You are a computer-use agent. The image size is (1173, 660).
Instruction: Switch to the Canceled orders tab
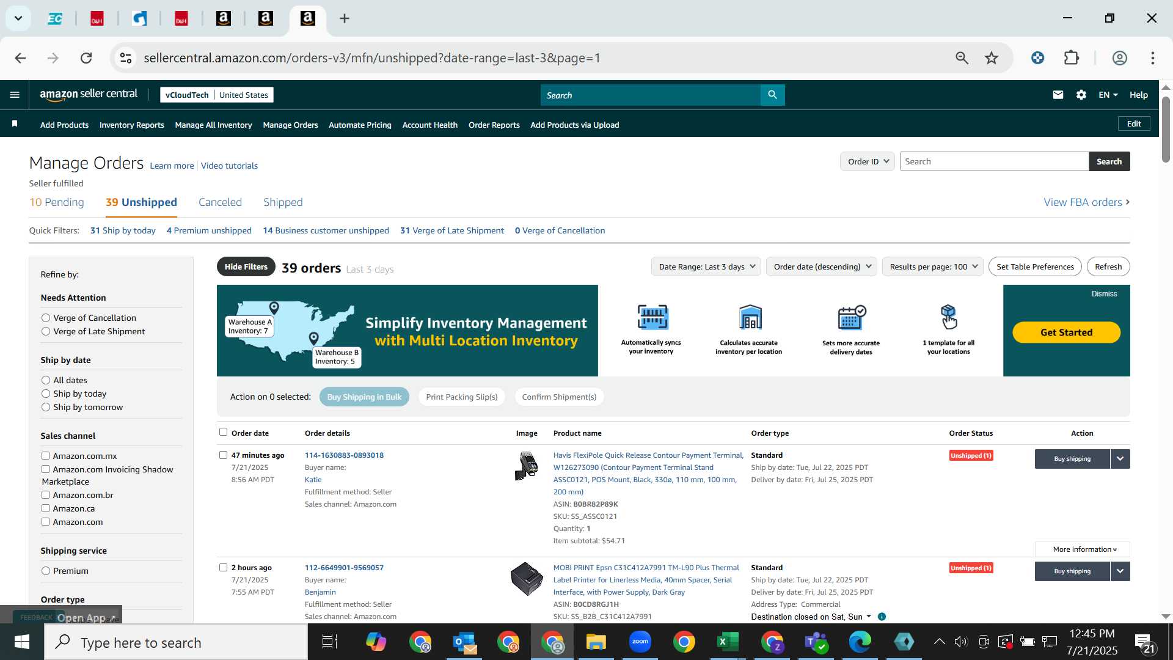[x=220, y=202]
